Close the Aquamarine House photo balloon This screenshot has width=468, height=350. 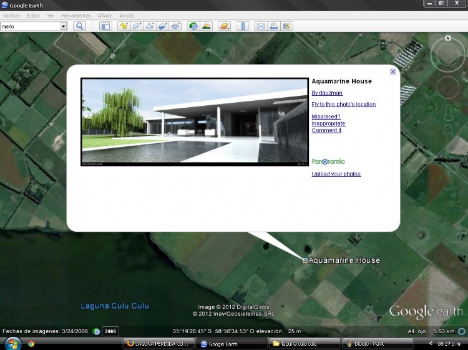pyautogui.click(x=393, y=72)
